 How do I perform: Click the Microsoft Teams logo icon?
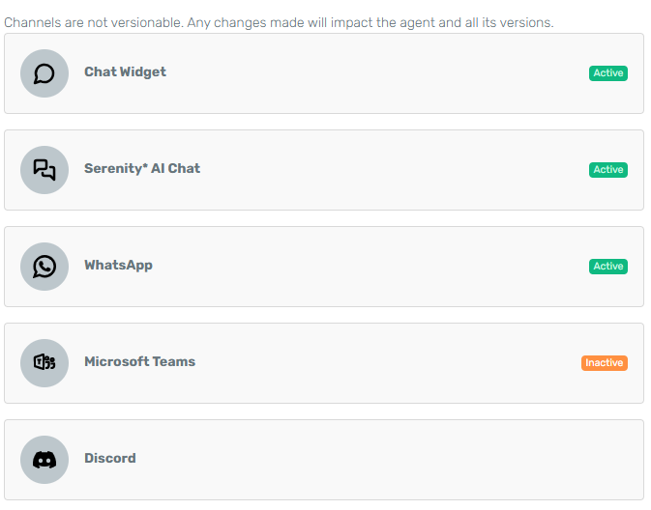(x=44, y=363)
